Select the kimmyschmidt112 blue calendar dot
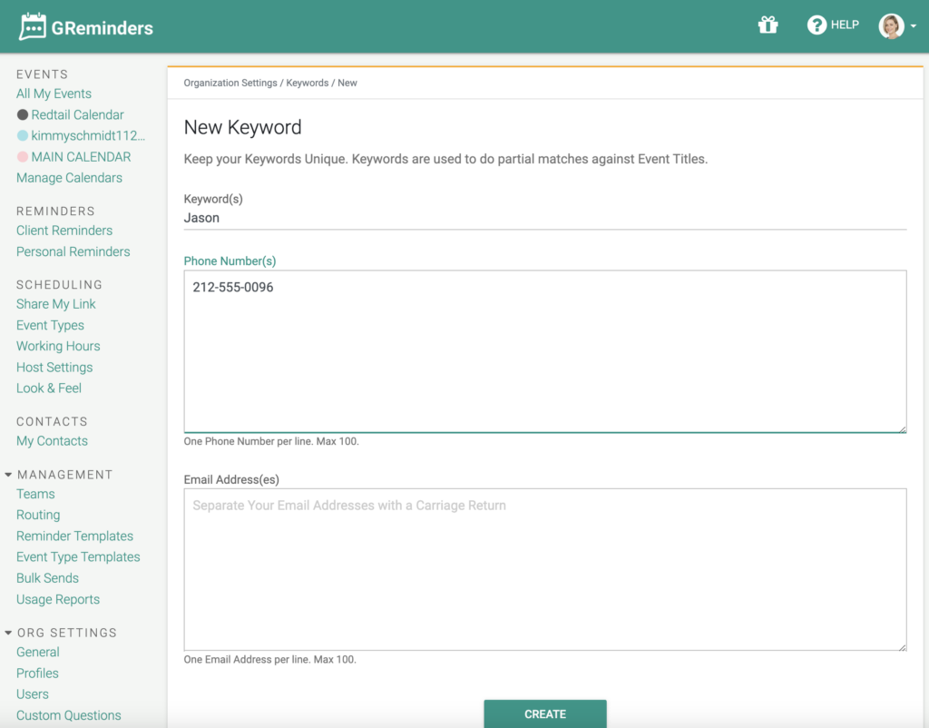Screen dimensions: 929x728 [x=23, y=136]
